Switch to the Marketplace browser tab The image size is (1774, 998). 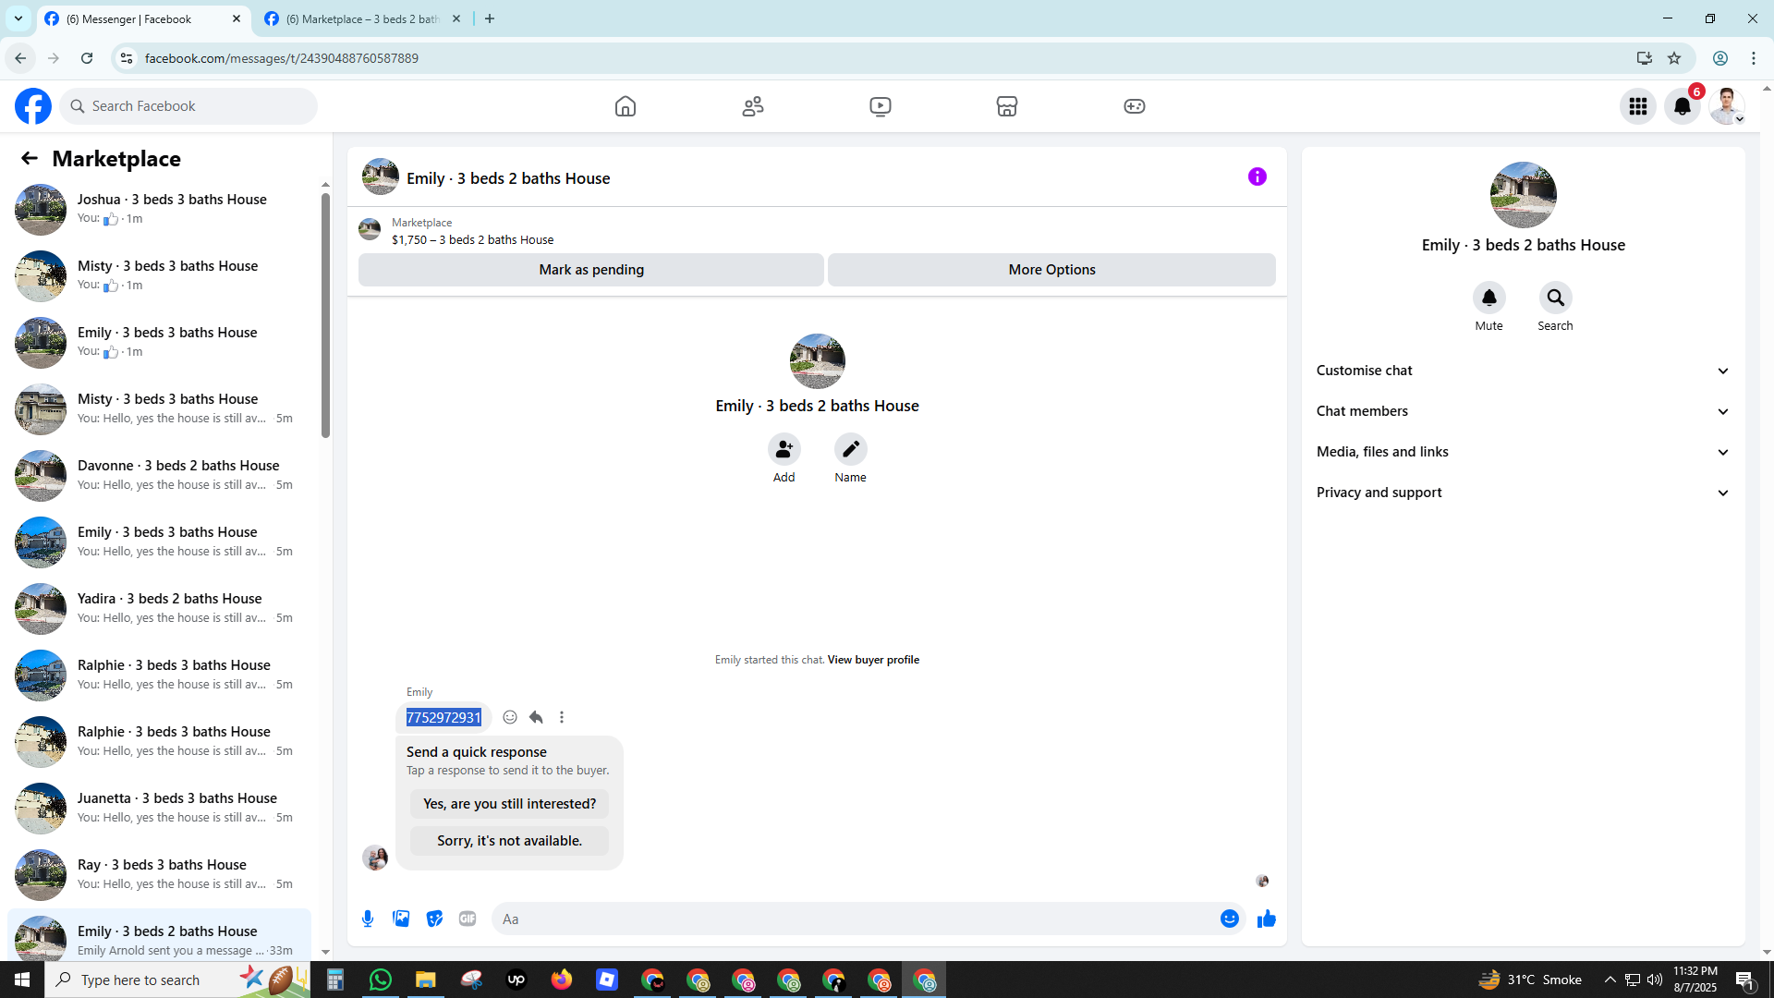point(362,18)
